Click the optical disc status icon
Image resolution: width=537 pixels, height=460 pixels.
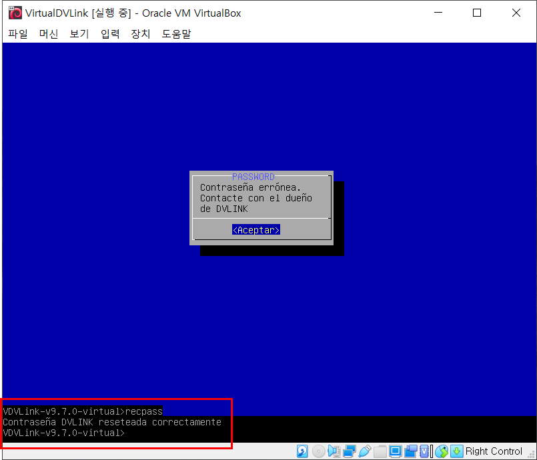coord(318,451)
